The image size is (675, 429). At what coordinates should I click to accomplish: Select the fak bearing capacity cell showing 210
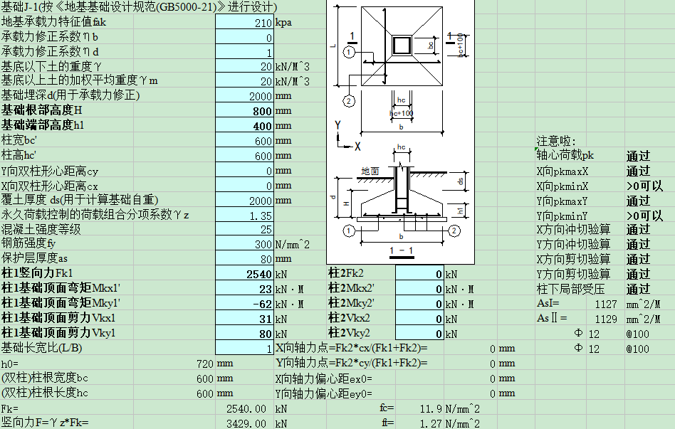244,23
